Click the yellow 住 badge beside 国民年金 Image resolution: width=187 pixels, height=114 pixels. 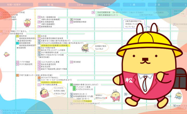18,36
